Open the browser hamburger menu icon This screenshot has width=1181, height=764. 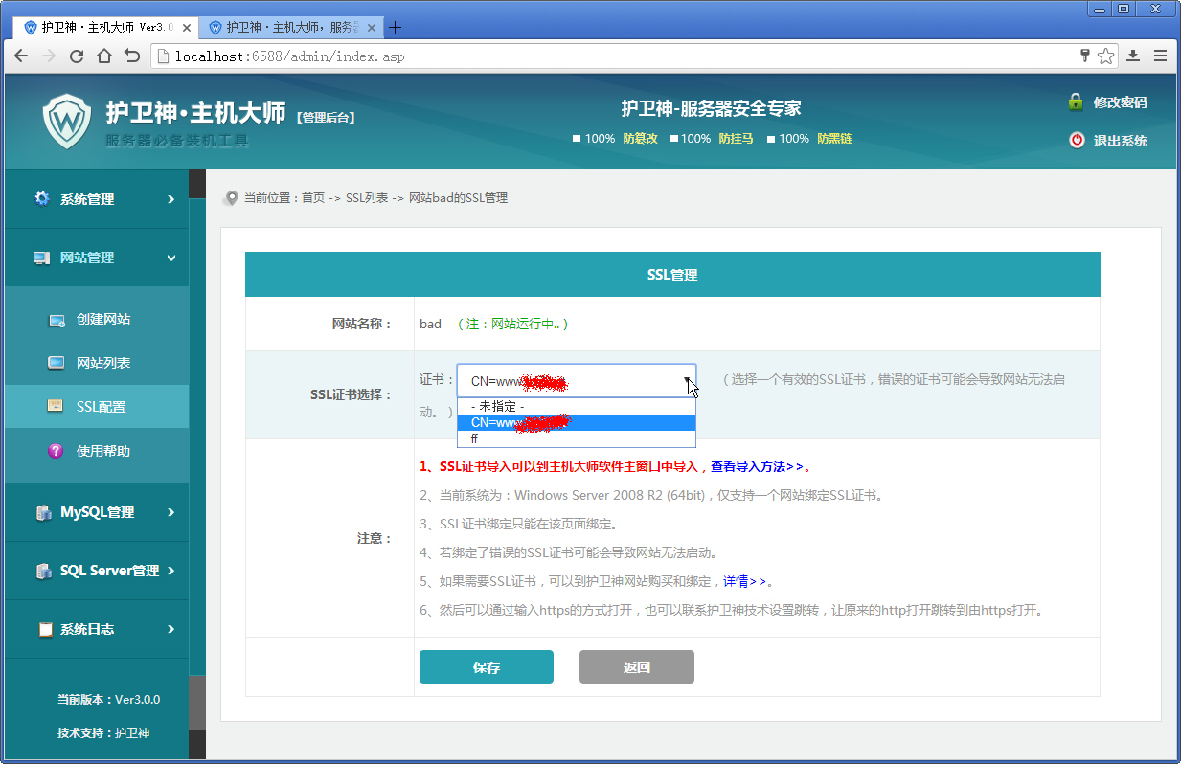tap(1160, 56)
